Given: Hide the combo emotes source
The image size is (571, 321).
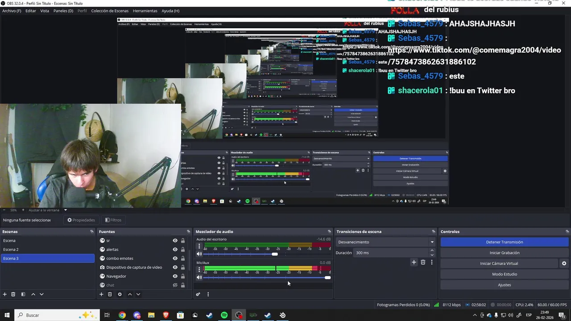Looking at the screenshot, I should pyautogui.click(x=175, y=259).
